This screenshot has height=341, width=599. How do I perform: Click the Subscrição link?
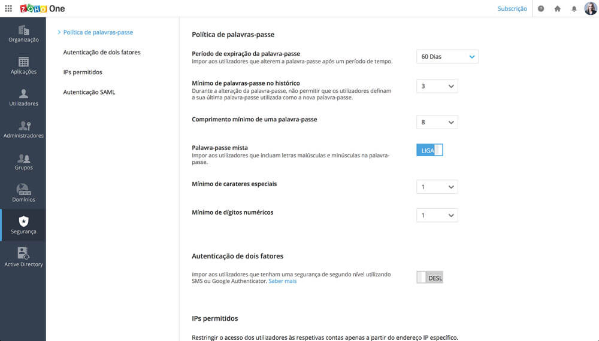click(x=512, y=8)
